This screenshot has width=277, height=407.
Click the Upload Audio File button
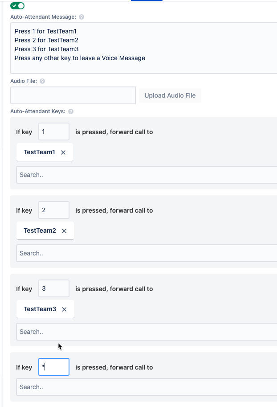point(170,95)
